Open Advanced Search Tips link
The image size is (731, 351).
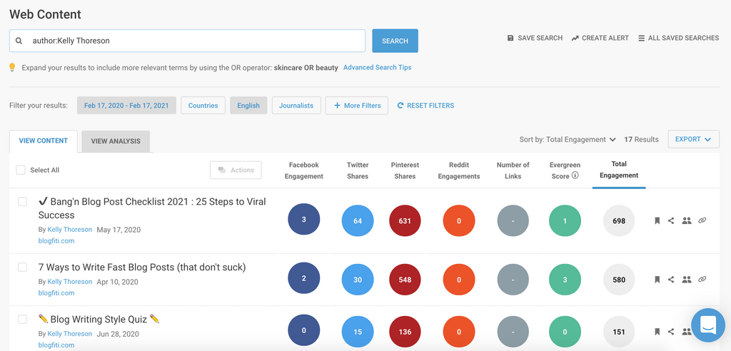377,68
